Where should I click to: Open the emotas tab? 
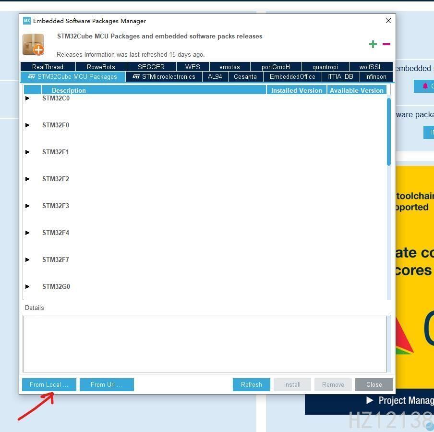(229, 67)
